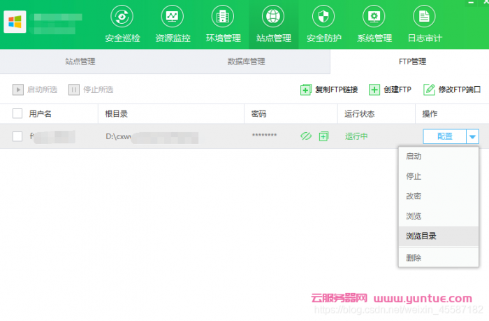Screen dimensions: 489x321
Task: Switch to the 站点管理 sub-tab
Action: (80, 62)
